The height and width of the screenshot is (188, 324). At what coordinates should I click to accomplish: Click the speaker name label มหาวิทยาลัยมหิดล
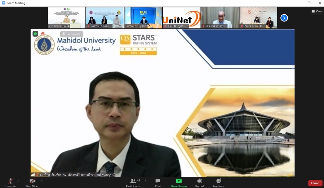click(x=77, y=175)
